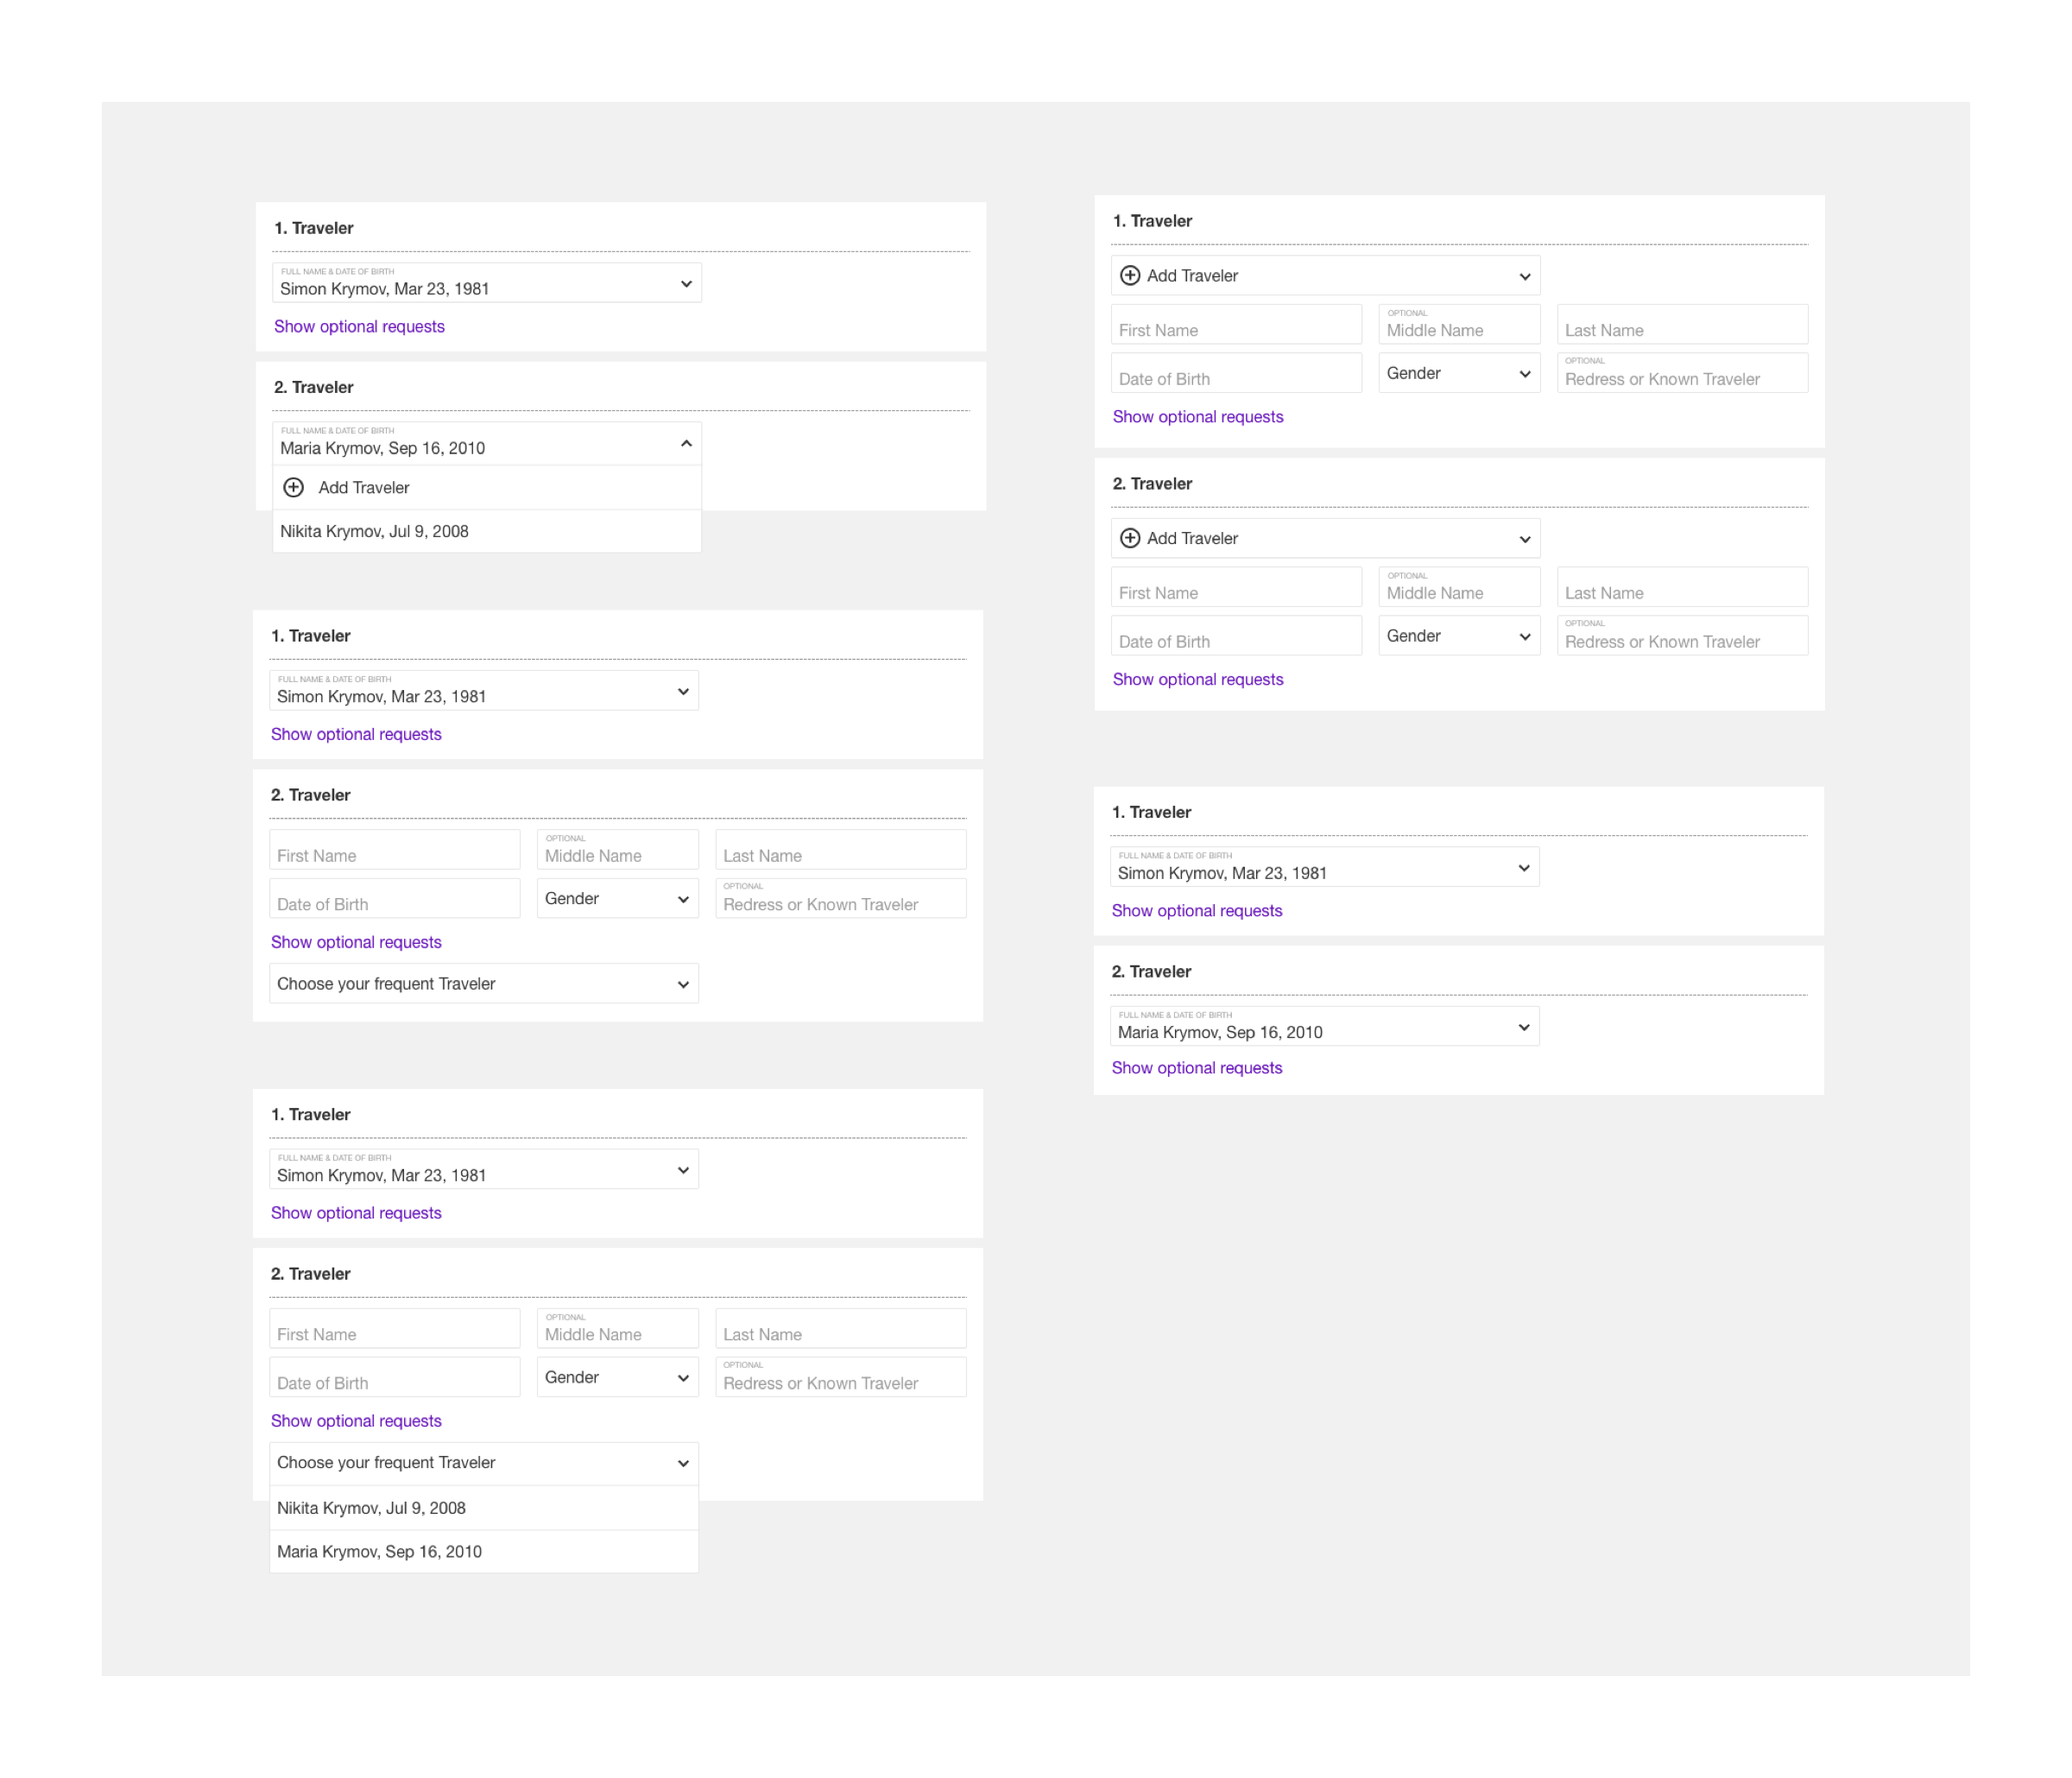Open Gender dropdown below 2. Traveler's Add Traveler dropdown
Image resolution: width=2072 pixels, height=1778 pixels.
click(1458, 637)
